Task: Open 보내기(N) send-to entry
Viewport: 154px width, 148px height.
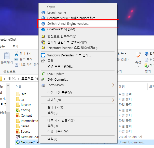Action: click(54, 100)
